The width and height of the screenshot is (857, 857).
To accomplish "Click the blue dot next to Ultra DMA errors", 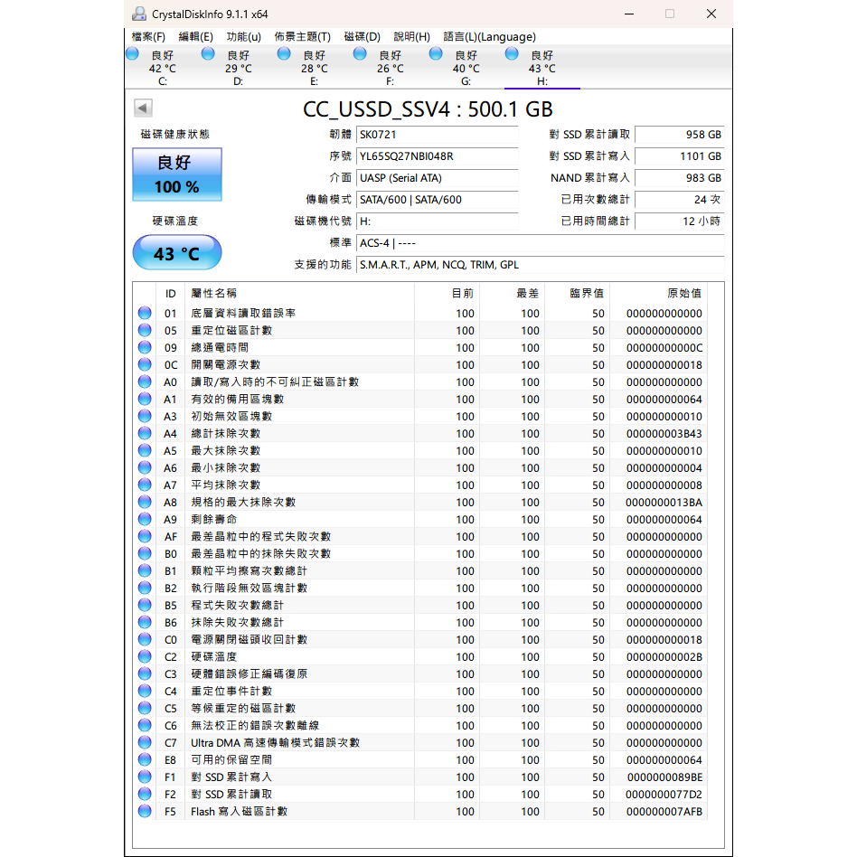I will point(144,742).
